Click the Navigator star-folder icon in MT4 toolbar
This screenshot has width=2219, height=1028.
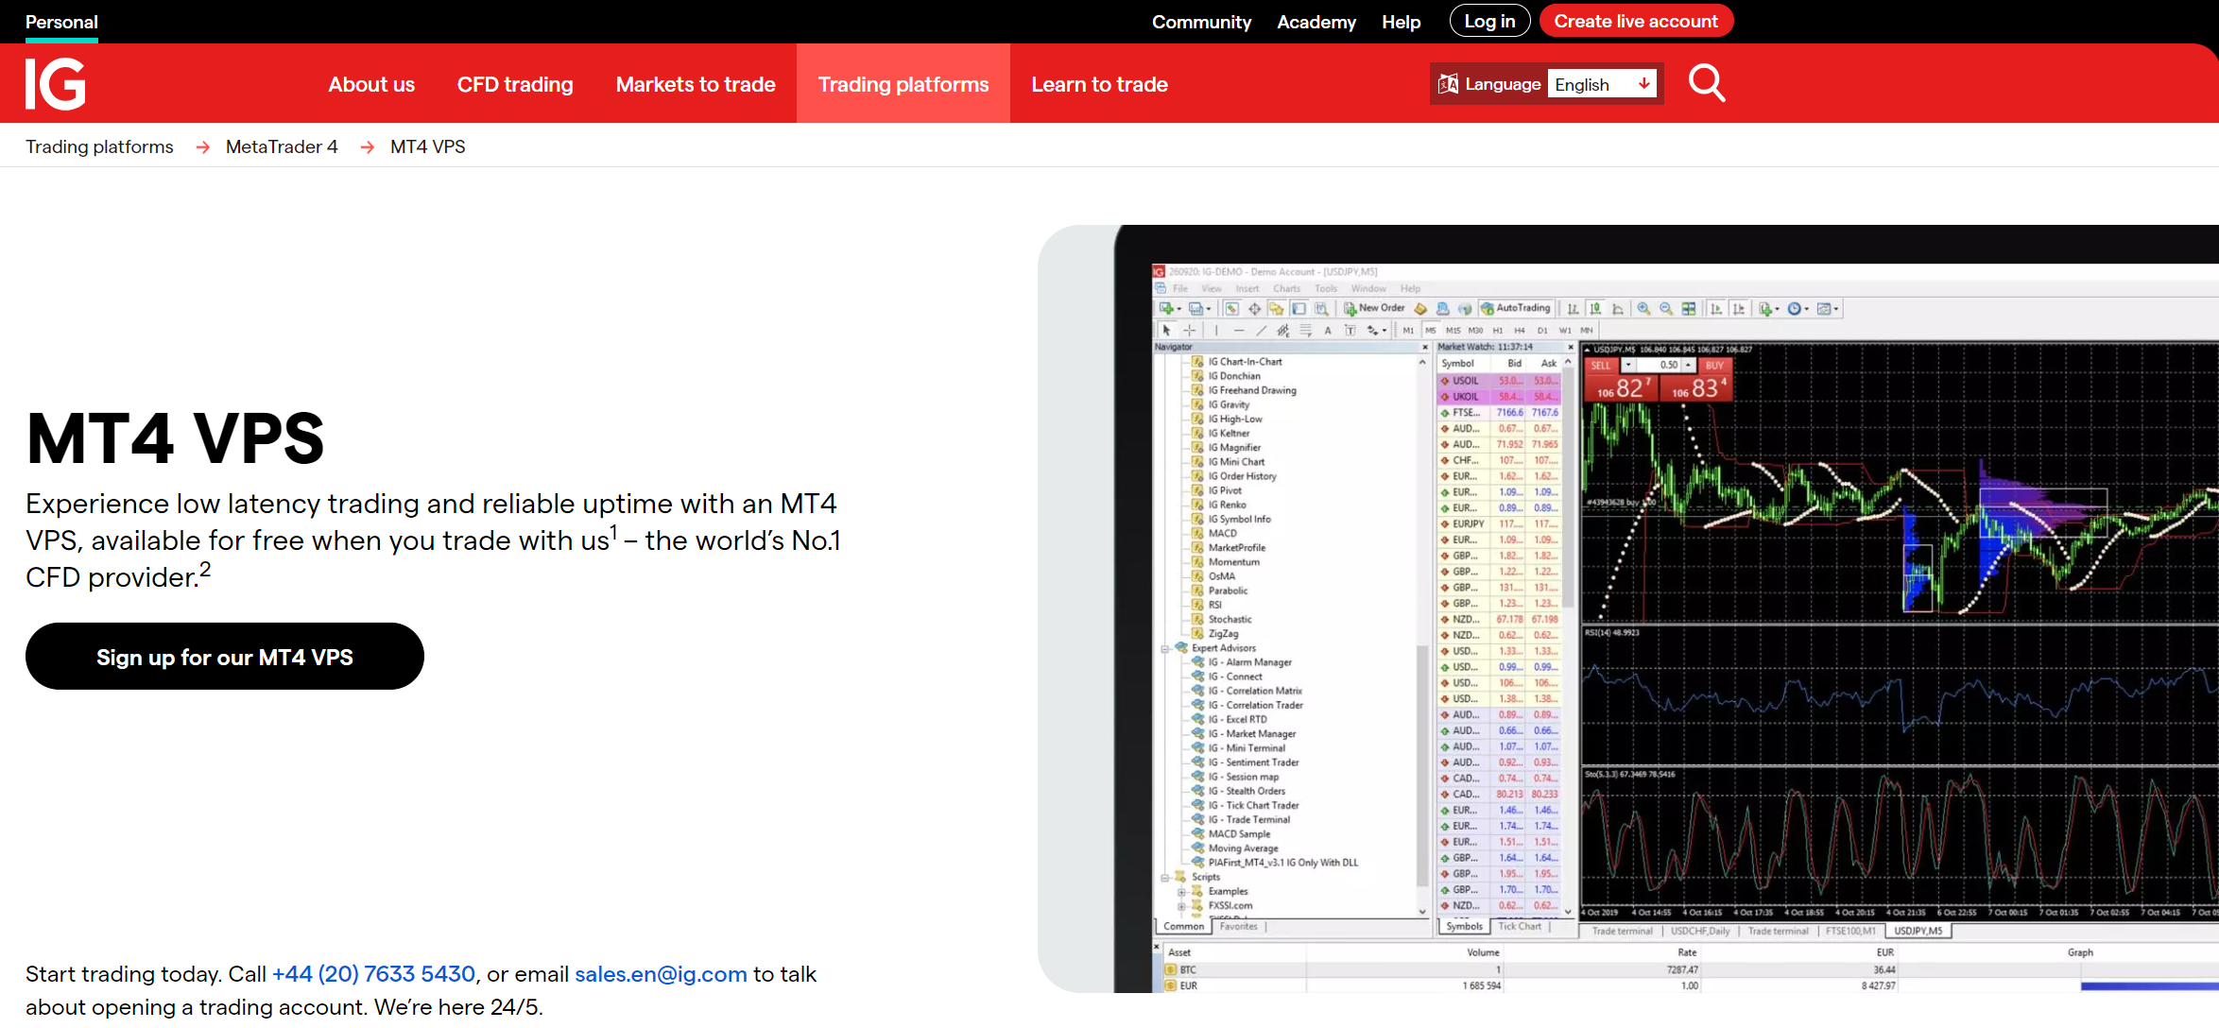[1276, 309]
